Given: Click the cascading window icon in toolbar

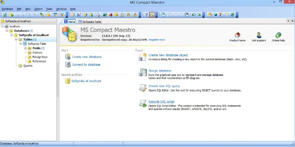Looking at the screenshot, I should pyautogui.click(x=163, y=15).
